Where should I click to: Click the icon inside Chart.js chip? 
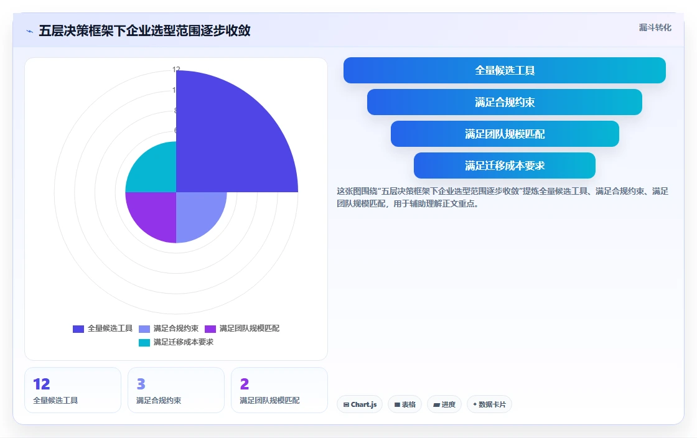[346, 404]
